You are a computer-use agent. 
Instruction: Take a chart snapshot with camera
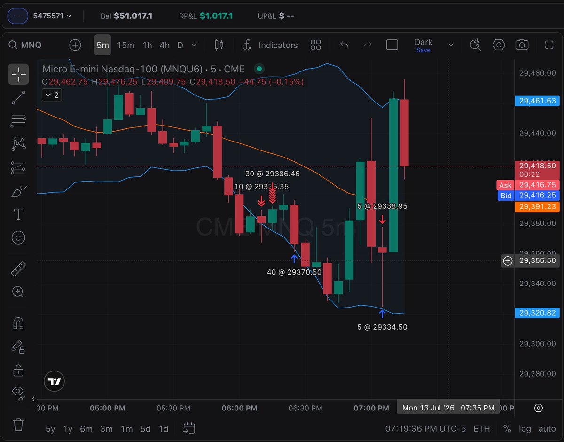coord(522,45)
